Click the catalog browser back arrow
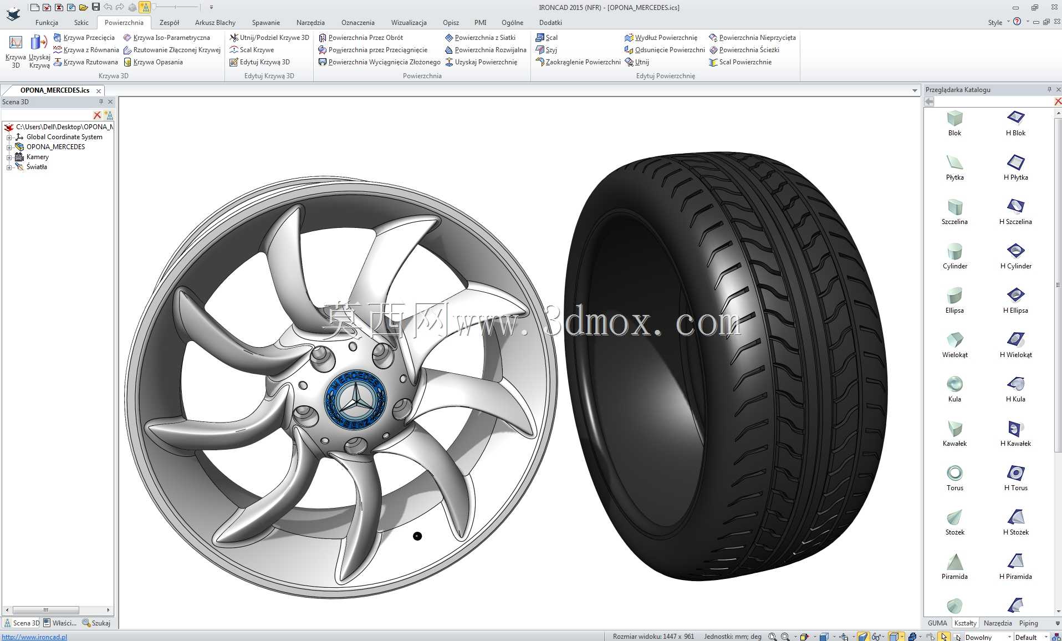The width and height of the screenshot is (1062, 641). coord(930,101)
